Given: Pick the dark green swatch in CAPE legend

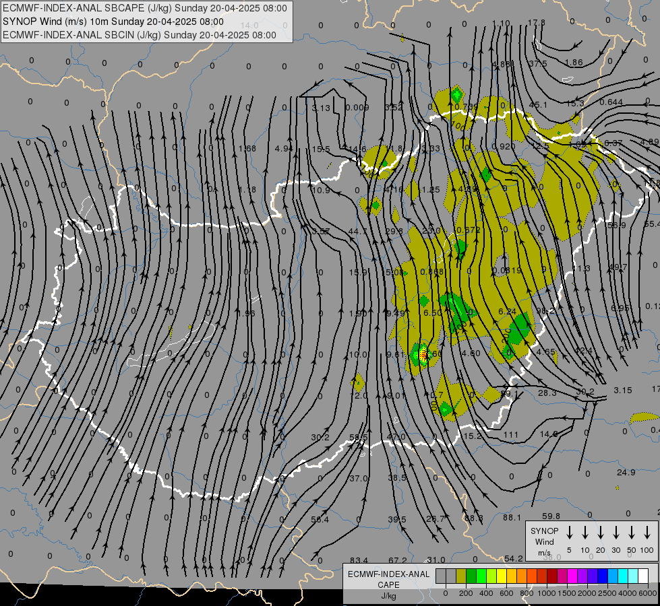Looking at the screenshot, I should (x=471, y=576).
